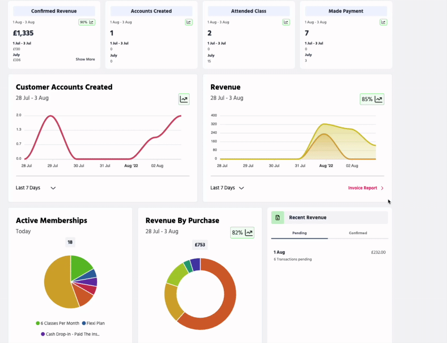Click the 90% trend icon in Confirmed Revenue
The width and height of the screenshot is (447, 343).
point(87,22)
